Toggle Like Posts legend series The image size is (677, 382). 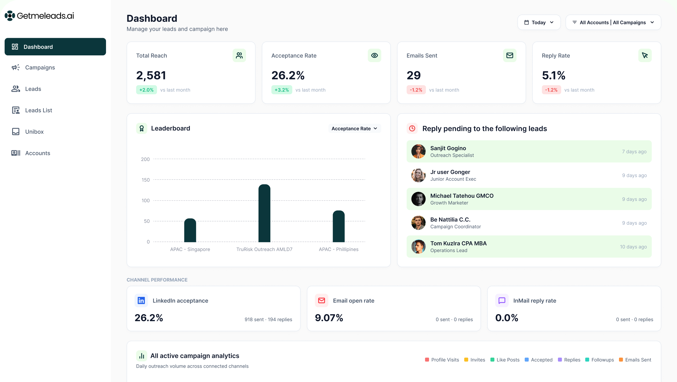(x=505, y=360)
